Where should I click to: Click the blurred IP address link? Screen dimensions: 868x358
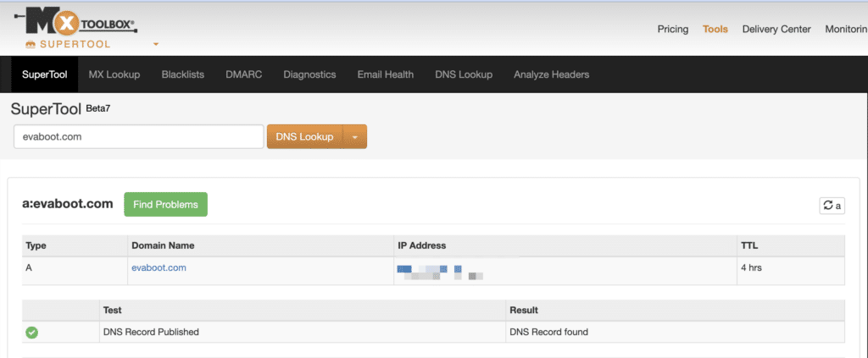pyautogui.click(x=441, y=272)
